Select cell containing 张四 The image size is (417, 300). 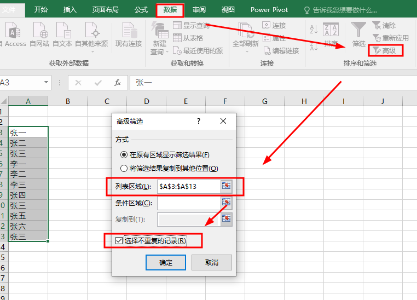tap(28, 195)
